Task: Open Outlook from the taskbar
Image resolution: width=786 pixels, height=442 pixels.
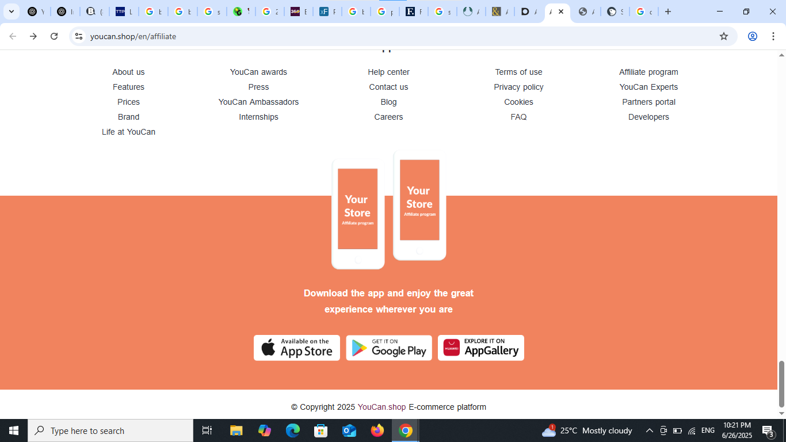Action: point(349,430)
